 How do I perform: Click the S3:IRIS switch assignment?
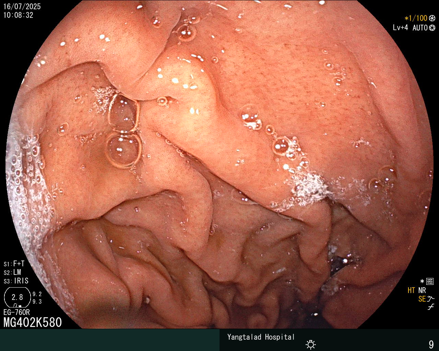[x=16, y=281]
